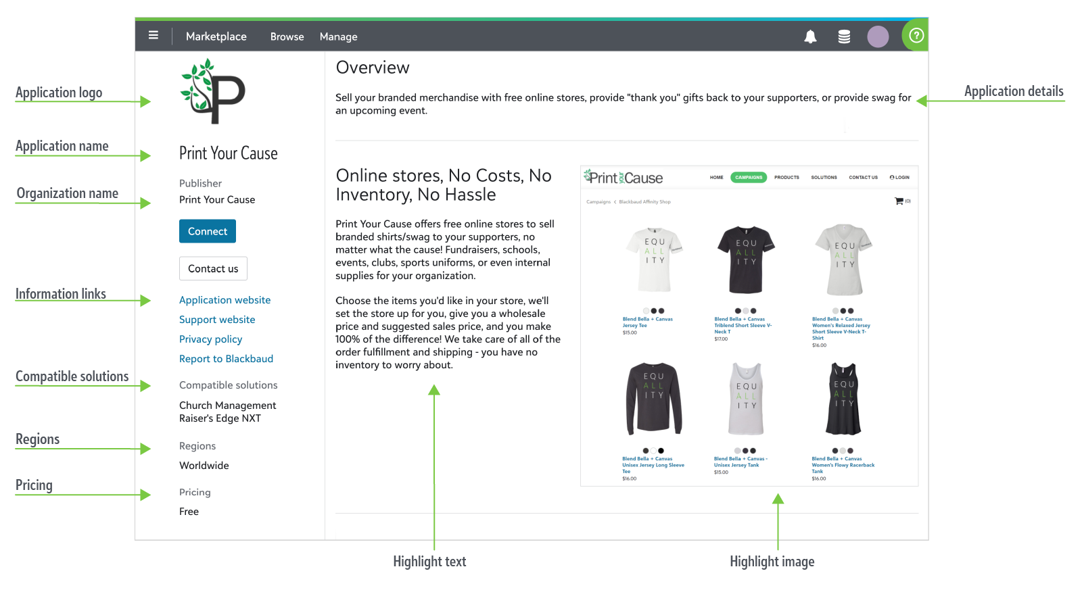Open the Manage menu
Image resolution: width=1082 pixels, height=592 pixels.
click(338, 36)
